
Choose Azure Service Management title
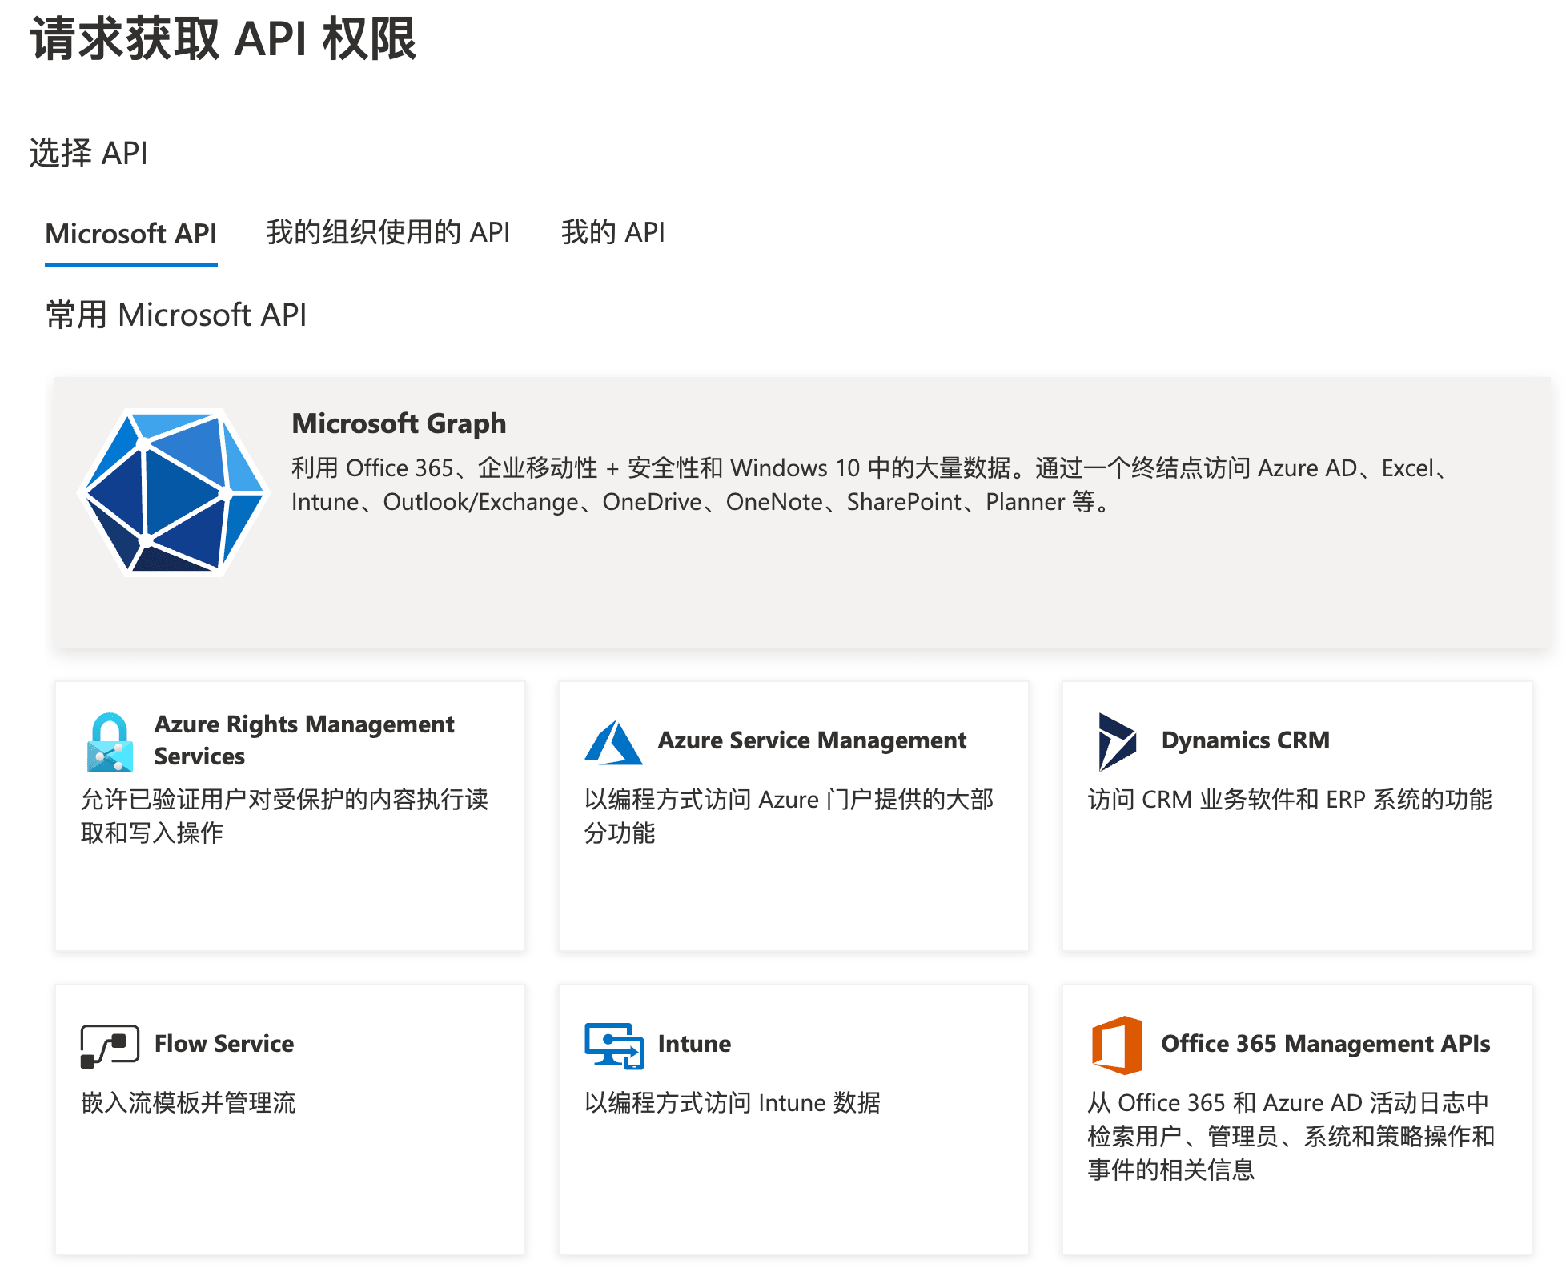(x=812, y=740)
